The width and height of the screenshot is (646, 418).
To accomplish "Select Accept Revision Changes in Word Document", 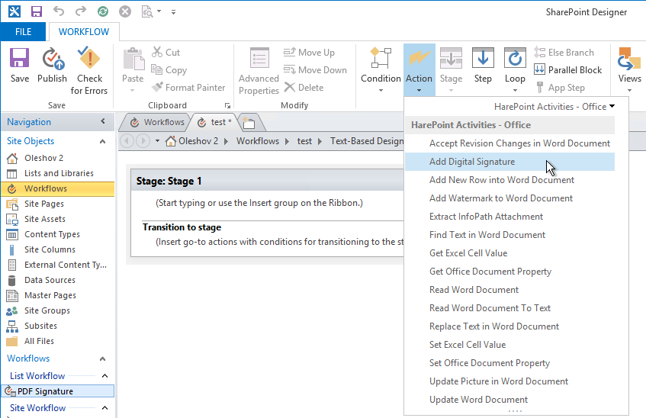I will click(x=510, y=143).
